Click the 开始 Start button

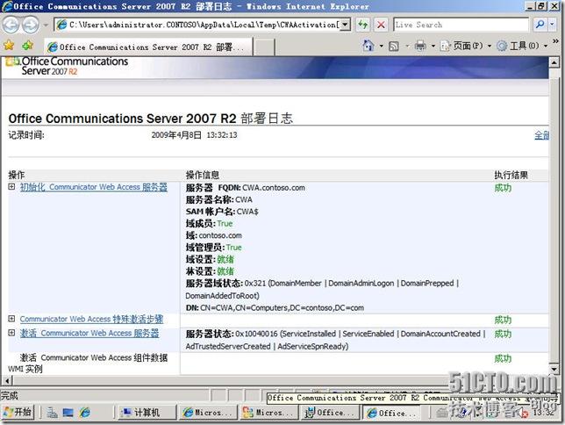[18, 412]
